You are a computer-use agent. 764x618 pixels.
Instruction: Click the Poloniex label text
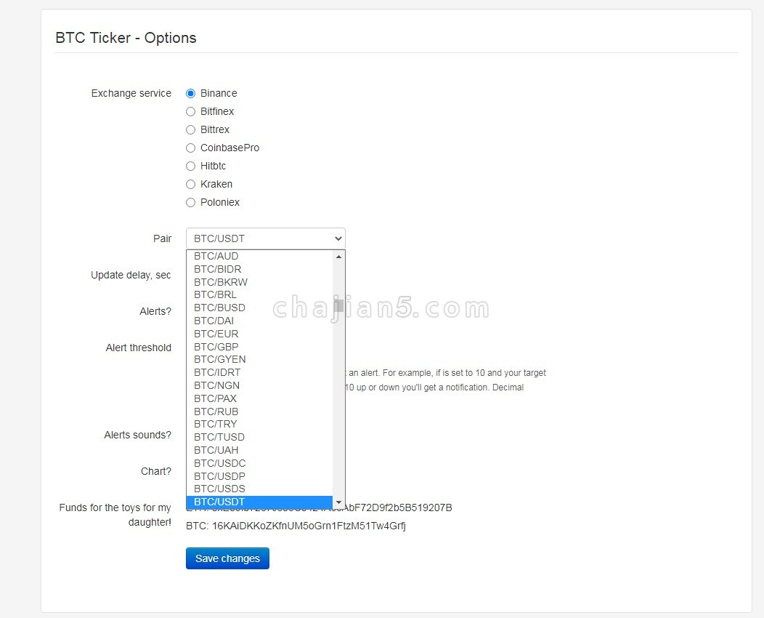tap(220, 202)
